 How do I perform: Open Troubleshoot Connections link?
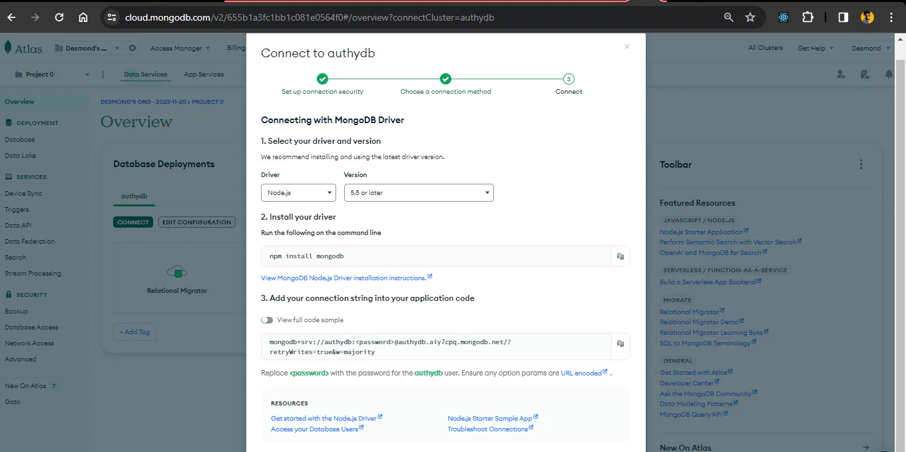point(491,429)
